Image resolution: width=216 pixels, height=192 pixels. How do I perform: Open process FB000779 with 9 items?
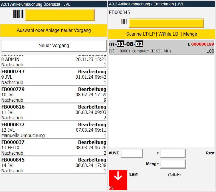[x=54, y=95]
